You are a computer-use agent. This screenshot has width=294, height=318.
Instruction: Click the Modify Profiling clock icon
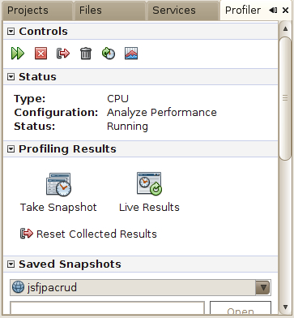click(x=109, y=54)
